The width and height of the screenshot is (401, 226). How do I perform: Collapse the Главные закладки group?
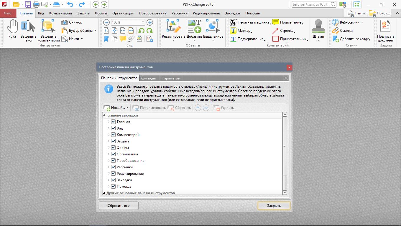104,115
